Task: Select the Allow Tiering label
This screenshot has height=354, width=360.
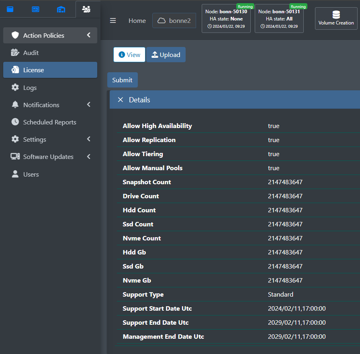Action: [x=143, y=154]
